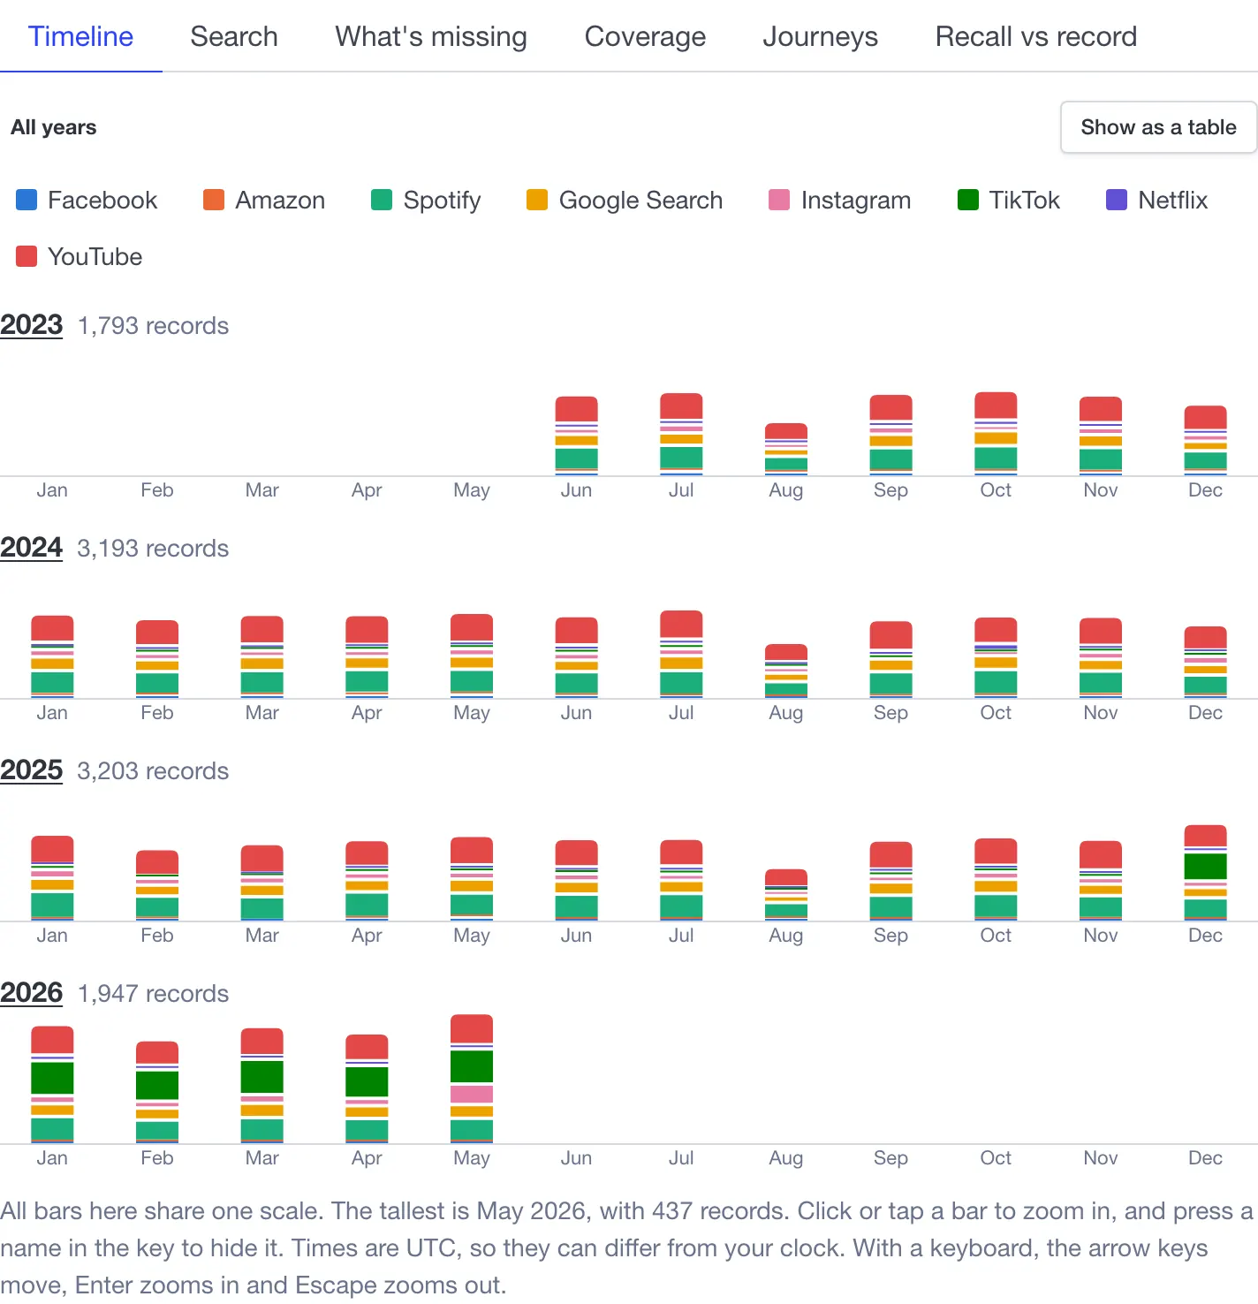
Task: Select the July 2023 bar
Action: pos(681,435)
